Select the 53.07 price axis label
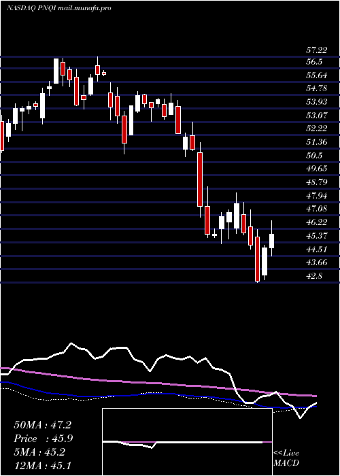 point(316,115)
